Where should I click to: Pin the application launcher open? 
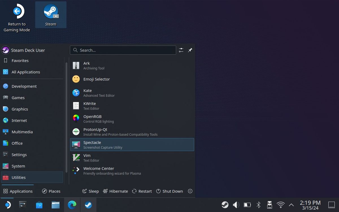[x=190, y=50]
